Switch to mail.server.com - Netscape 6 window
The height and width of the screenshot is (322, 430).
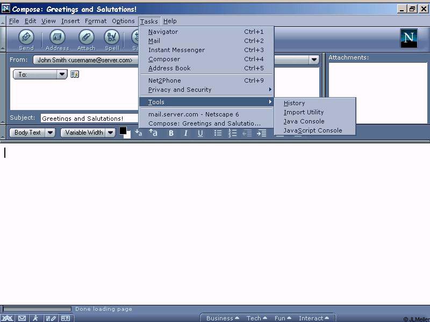(x=206, y=114)
